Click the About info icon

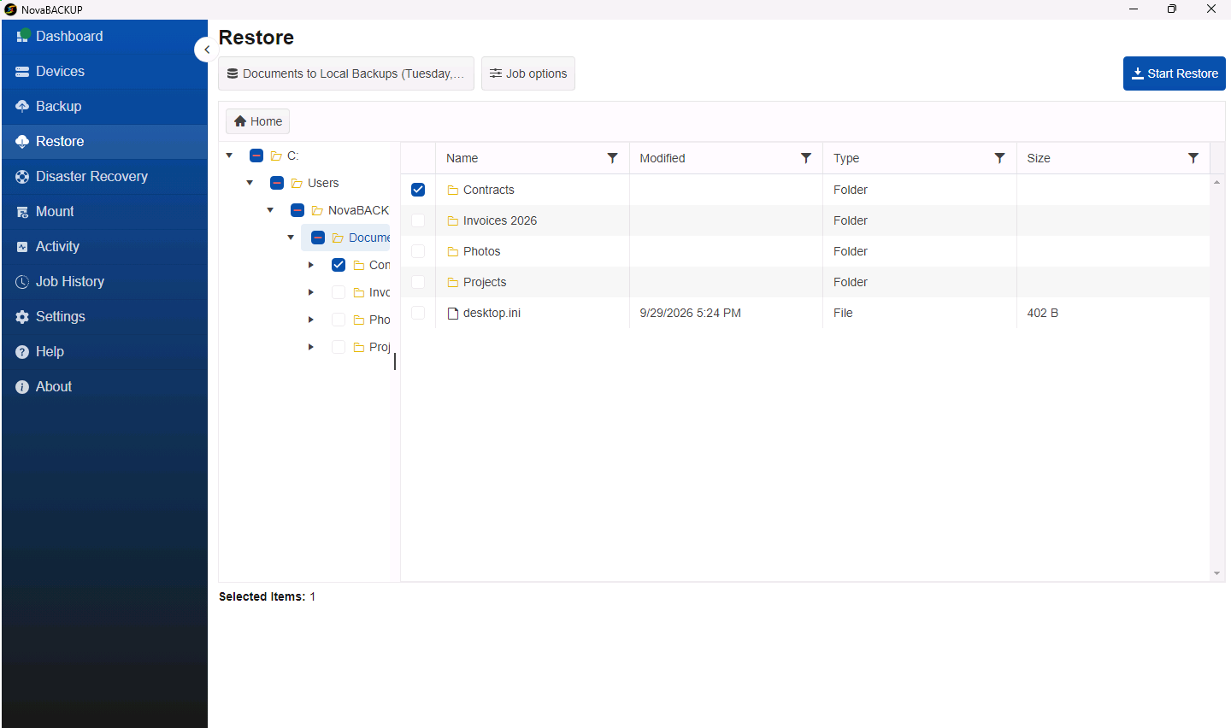click(22, 387)
